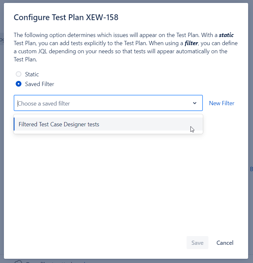Click the Save button
The image size is (253, 263).
(197, 243)
